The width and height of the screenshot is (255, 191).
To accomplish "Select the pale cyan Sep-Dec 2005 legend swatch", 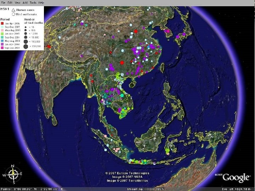I will point(2,27).
